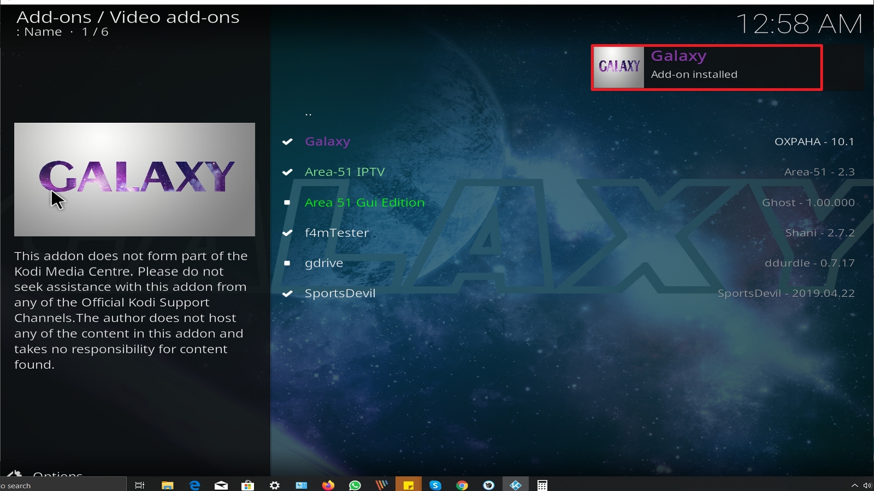
Task: Click the 'Add-ons / Video add-ons' breadcrumb heading
Action: [x=128, y=17]
